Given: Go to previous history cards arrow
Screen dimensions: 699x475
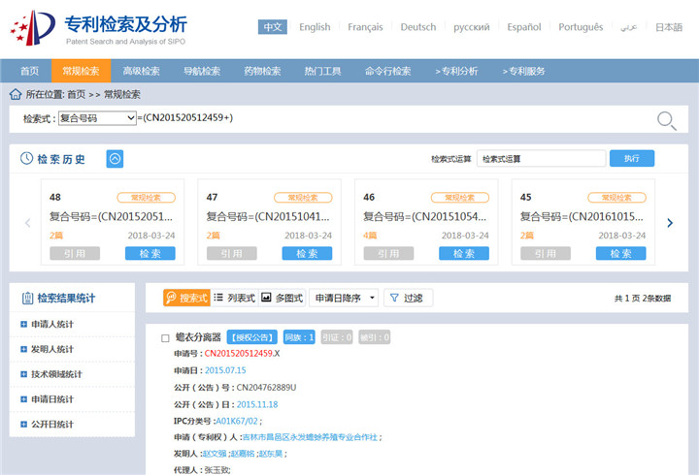Looking at the screenshot, I should point(27,223).
